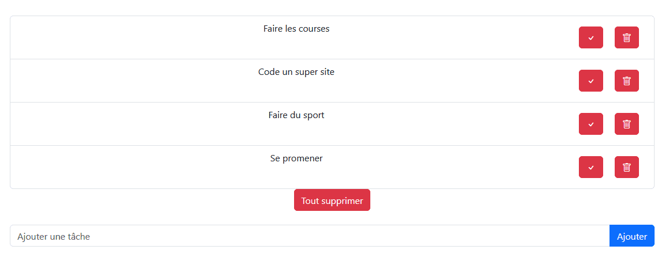The image size is (669, 261).
Task: Pick the list row holding 'Faire du sport'
Action: (x=332, y=124)
